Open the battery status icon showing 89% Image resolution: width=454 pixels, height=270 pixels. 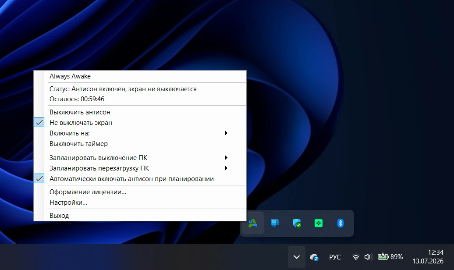click(x=390, y=257)
